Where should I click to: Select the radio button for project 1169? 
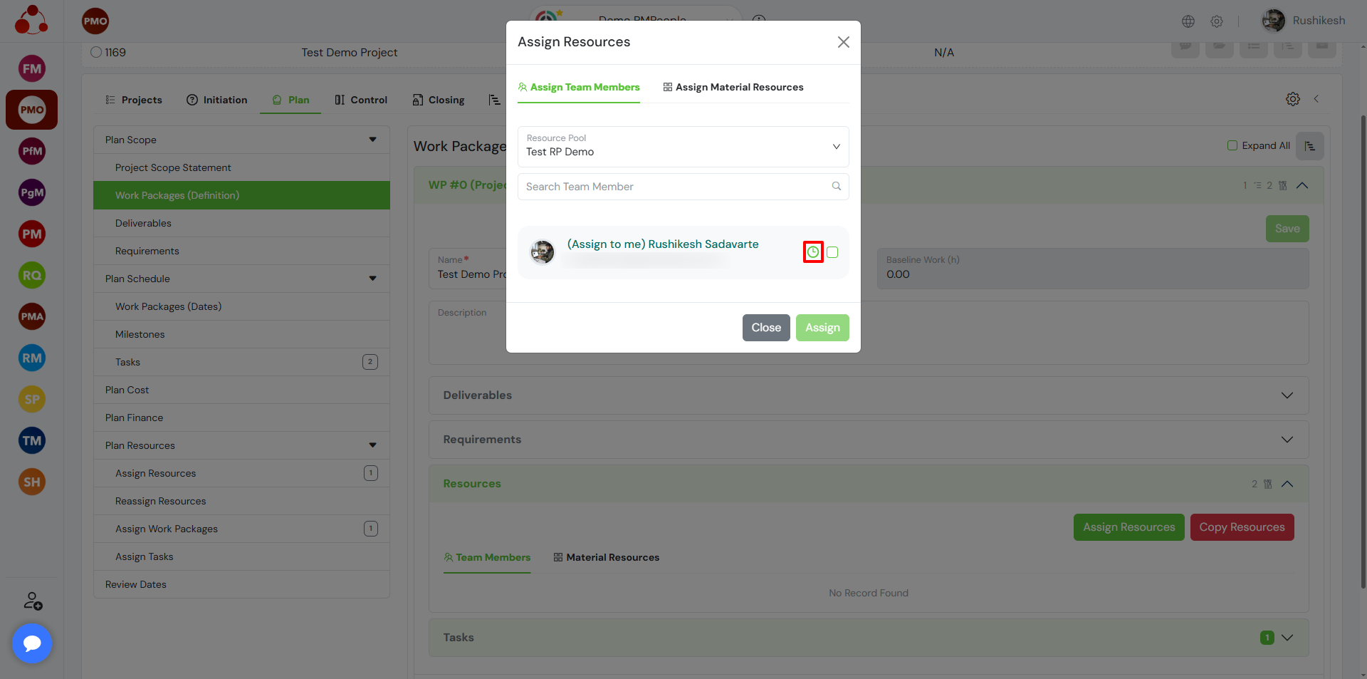click(96, 52)
